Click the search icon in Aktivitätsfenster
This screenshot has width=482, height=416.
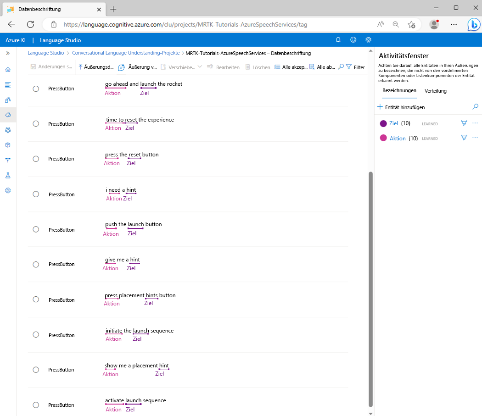(x=475, y=107)
